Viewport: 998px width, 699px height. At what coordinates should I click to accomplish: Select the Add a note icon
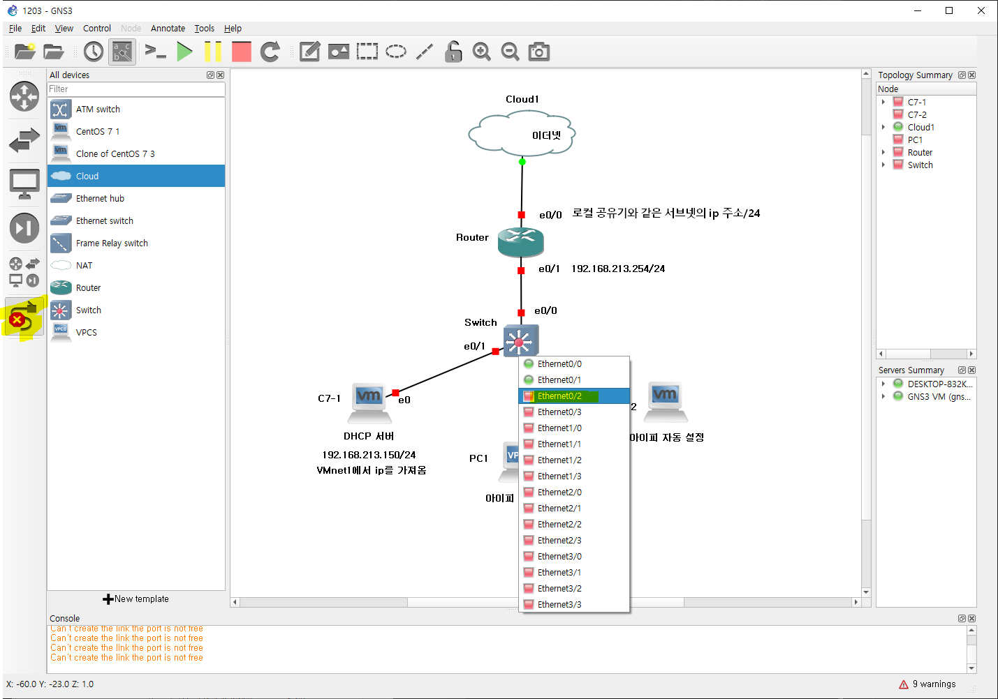point(309,52)
